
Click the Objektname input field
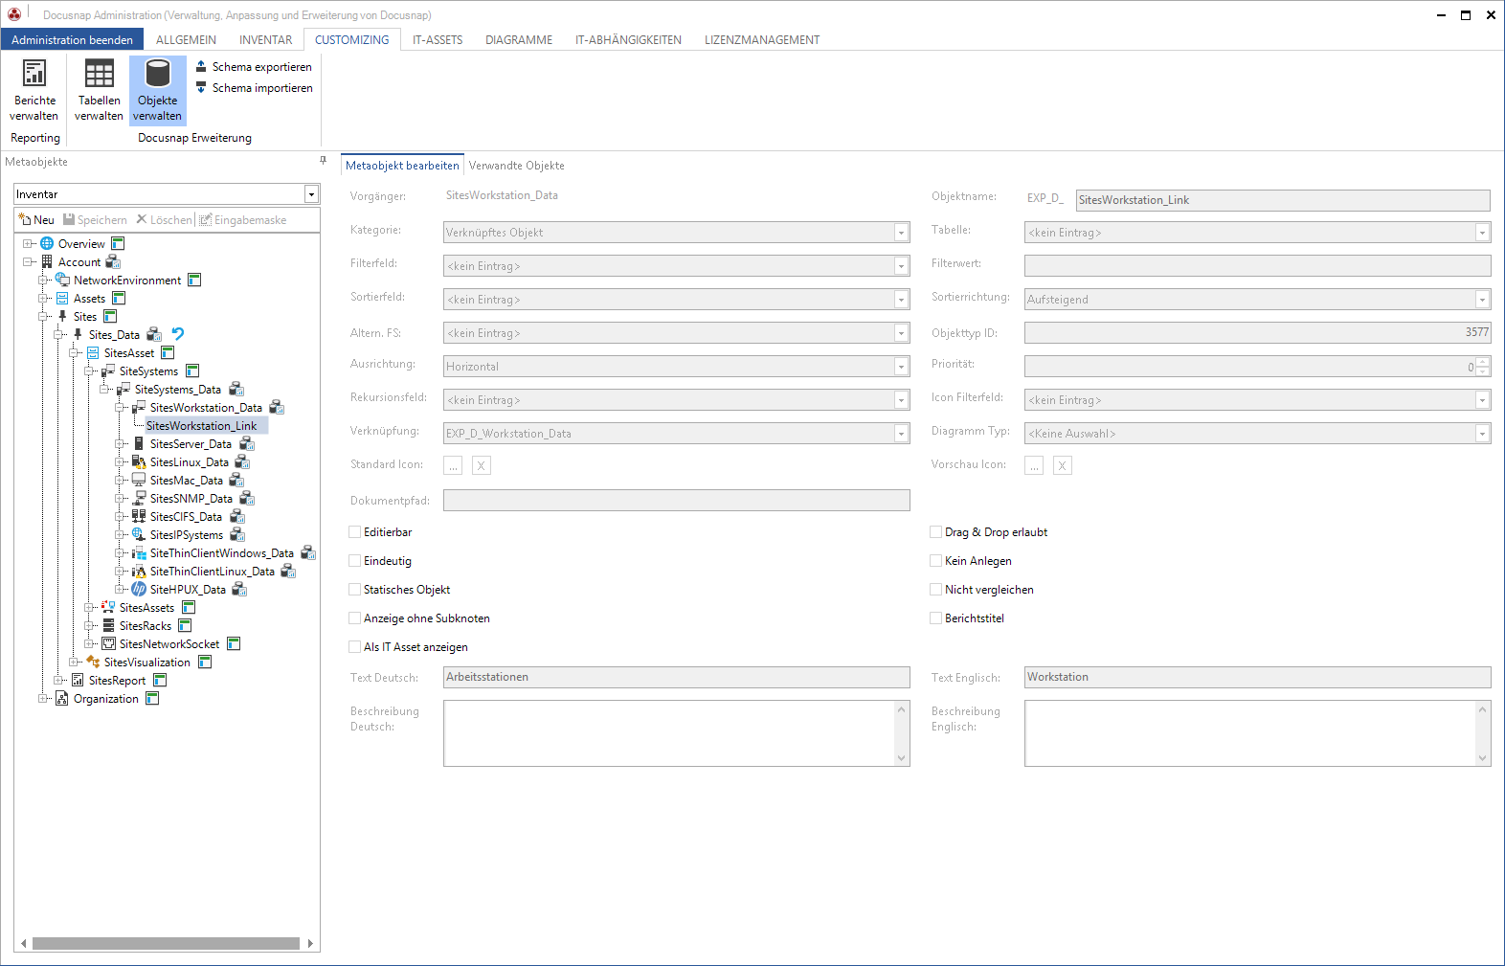point(1283,200)
